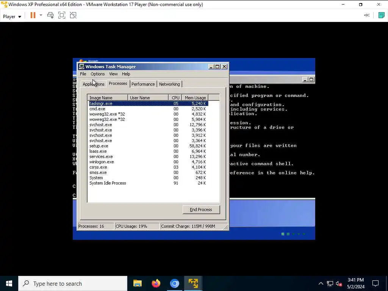
Task: Collapse the VMware toolbar double-arrow icon
Action: coord(367,15)
